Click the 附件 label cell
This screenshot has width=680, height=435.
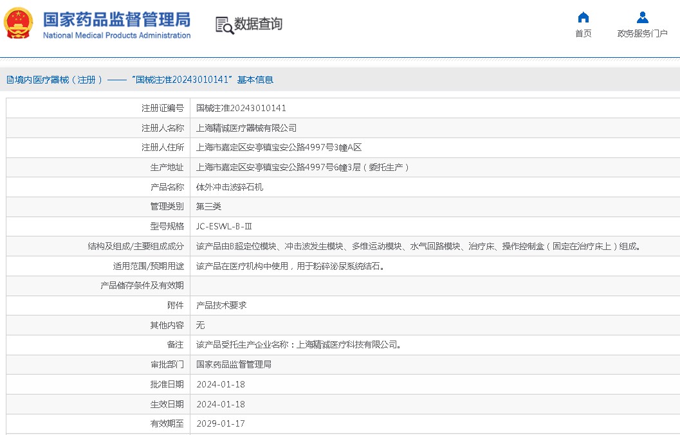tap(98, 305)
